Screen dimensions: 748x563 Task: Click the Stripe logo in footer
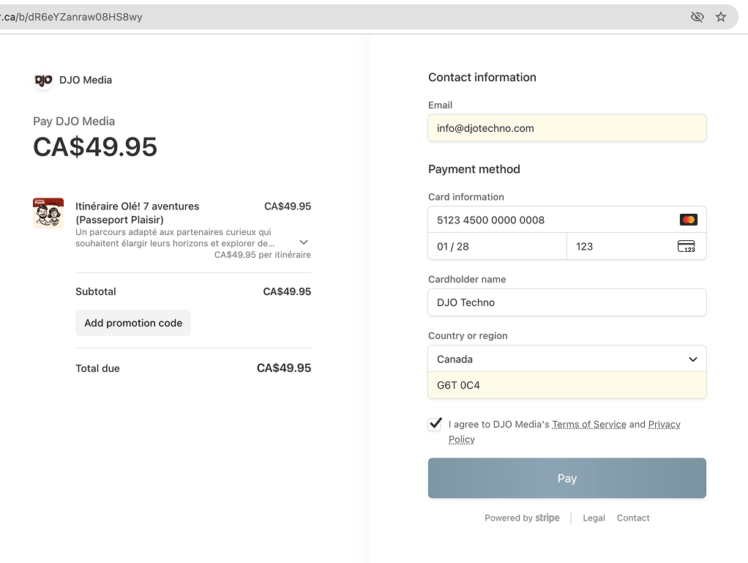click(x=547, y=518)
